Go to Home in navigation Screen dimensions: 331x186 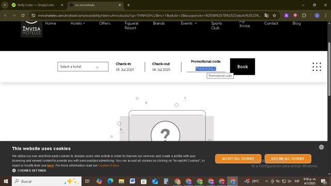tap(51, 23)
